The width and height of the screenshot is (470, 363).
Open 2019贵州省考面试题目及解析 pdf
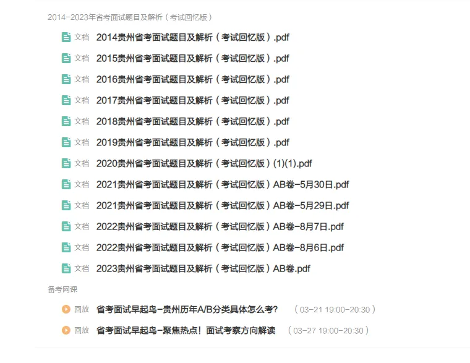point(193,142)
